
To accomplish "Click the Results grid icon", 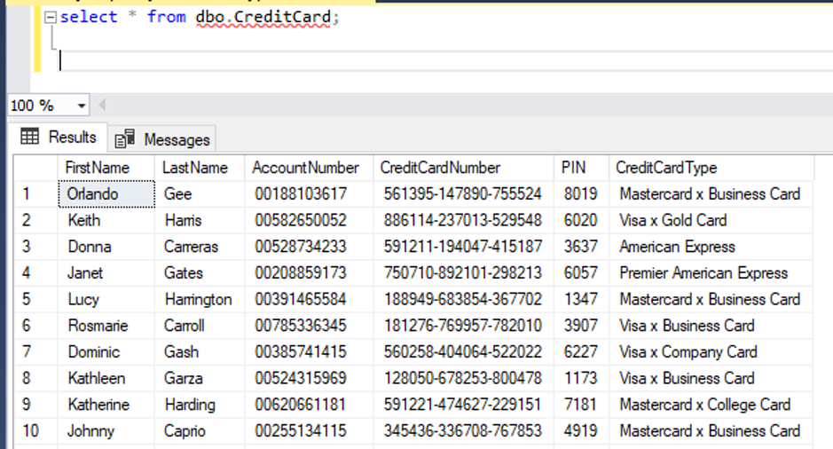I will tap(30, 138).
